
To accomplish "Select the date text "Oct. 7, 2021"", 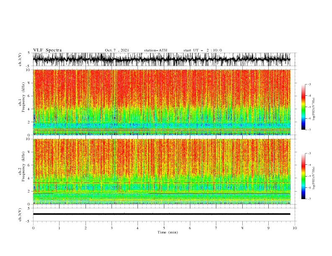I will (x=117, y=50).
